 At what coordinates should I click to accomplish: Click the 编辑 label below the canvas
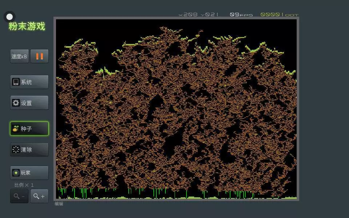(59, 204)
